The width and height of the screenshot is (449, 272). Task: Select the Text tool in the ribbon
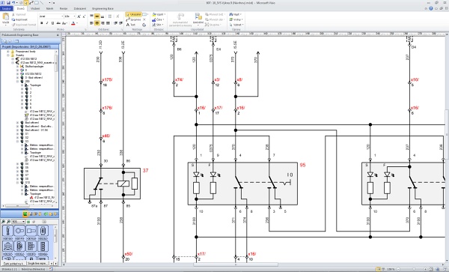click(x=131, y=25)
